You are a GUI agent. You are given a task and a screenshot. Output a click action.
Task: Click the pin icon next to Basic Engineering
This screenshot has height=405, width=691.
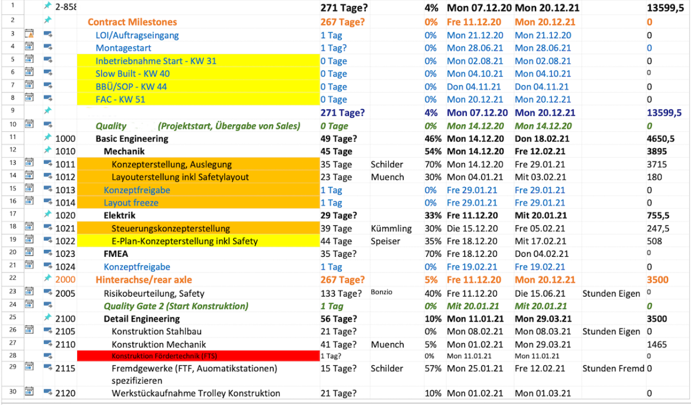click(x=48, y=138)
